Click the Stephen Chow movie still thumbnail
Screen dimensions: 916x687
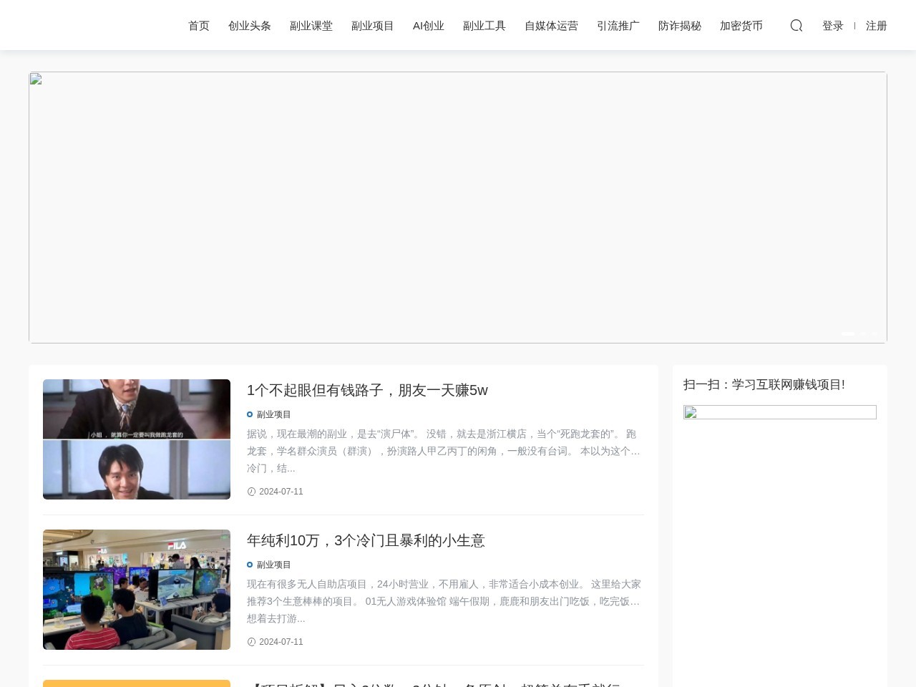(137, 439)
